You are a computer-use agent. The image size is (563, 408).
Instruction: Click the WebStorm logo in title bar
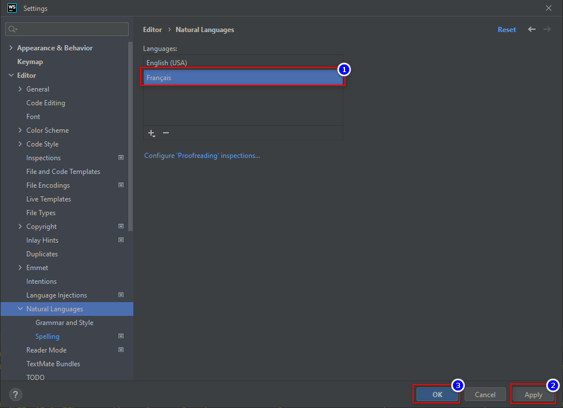12,8
